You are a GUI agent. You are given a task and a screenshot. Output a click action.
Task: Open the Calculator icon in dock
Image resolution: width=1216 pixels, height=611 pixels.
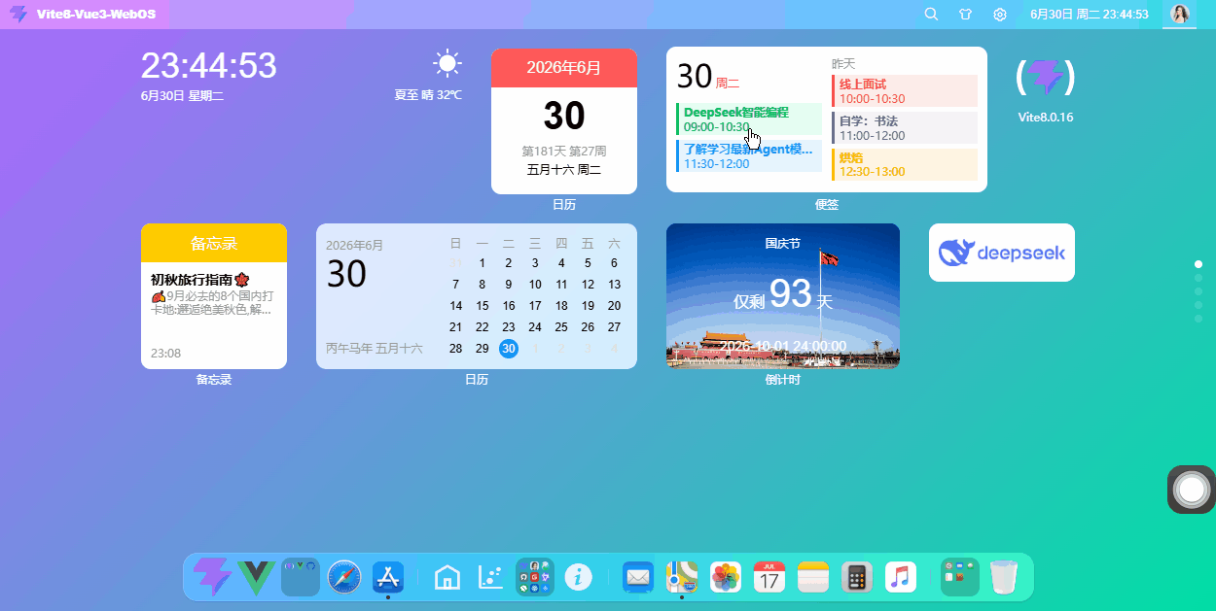857,577
